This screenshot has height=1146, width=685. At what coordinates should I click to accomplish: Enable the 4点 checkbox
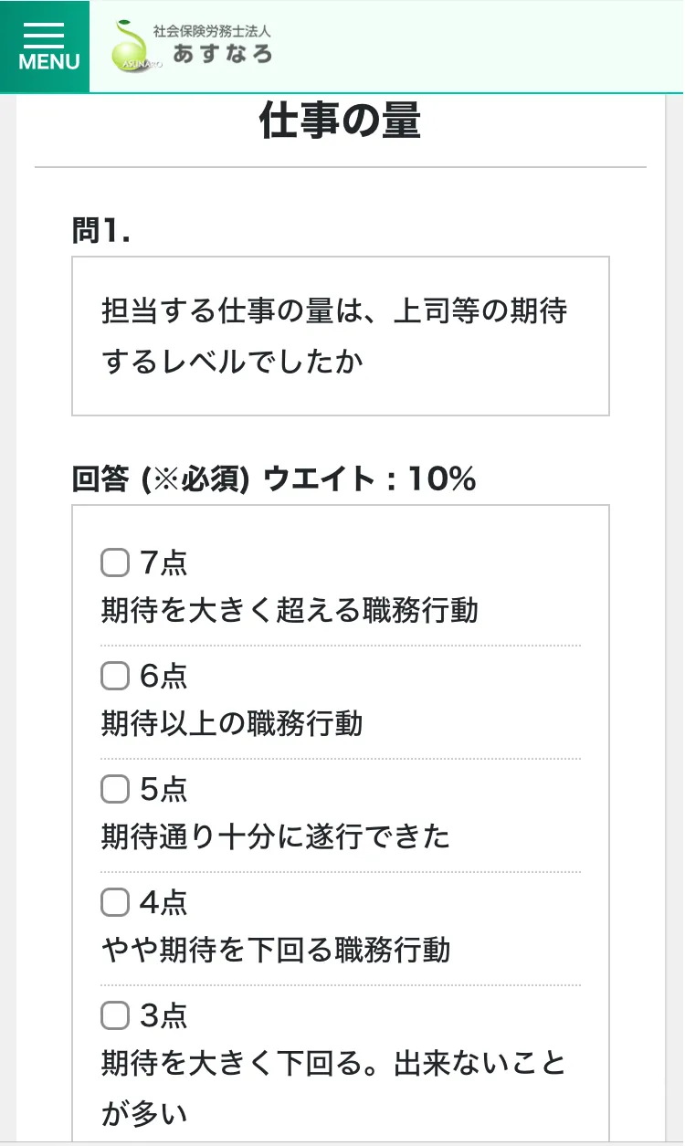[114, 902]
